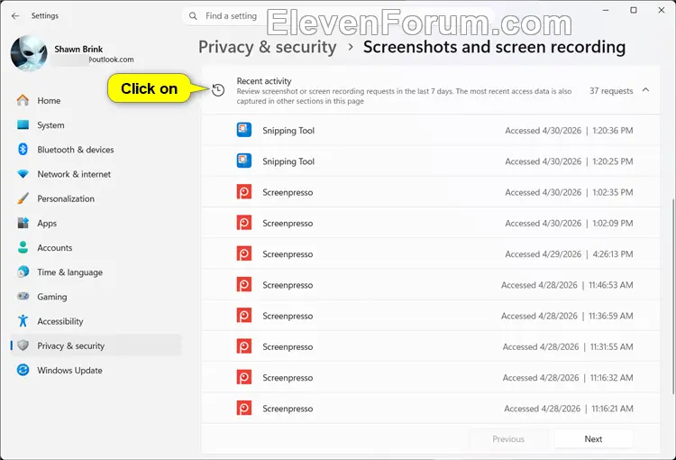
Task: Click Screenpresso icon for 11:36:59 AM
Action: [244, 316]
